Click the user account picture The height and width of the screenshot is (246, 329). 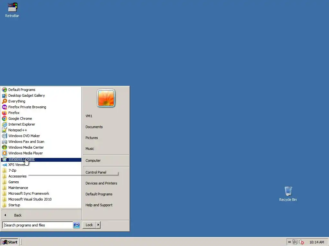106,98
